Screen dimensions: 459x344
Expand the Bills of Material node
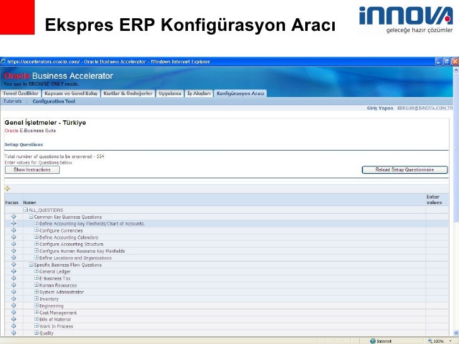point(37,319)
